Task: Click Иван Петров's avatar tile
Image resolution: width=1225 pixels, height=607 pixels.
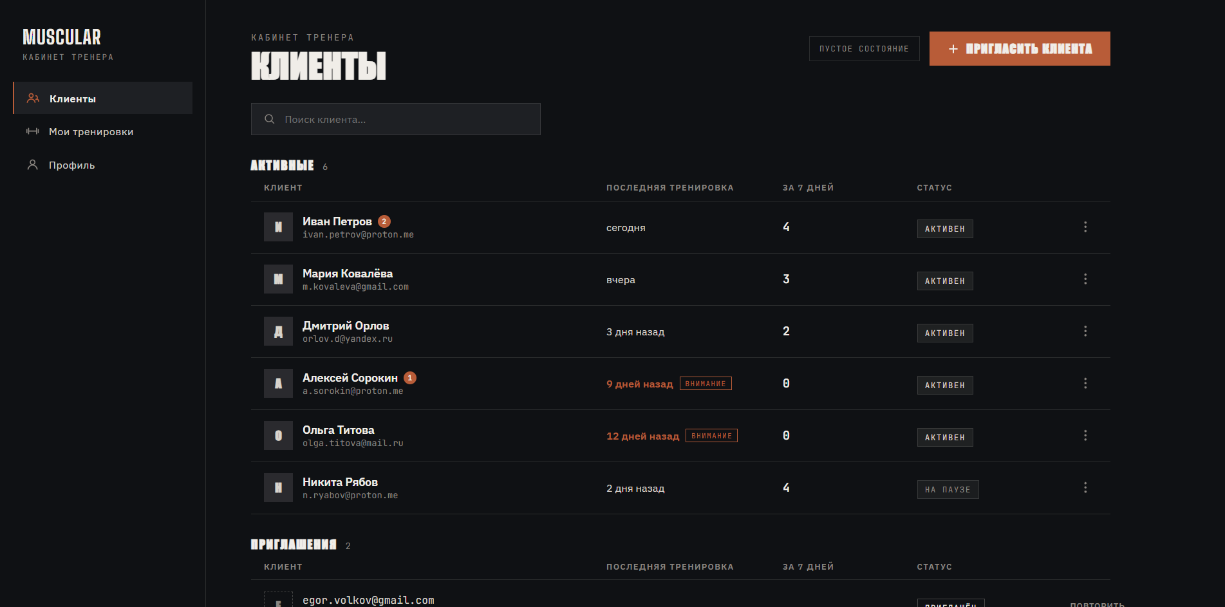Action: click(278, 227)
